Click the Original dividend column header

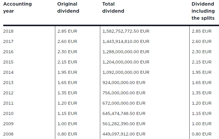click(x=68, y=8)
